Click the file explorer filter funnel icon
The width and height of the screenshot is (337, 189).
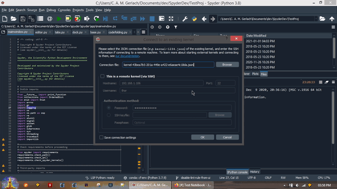[x=175, y=27]
